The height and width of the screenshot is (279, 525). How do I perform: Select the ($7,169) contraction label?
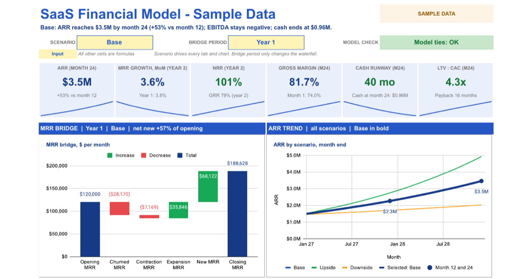pos(149,207)
